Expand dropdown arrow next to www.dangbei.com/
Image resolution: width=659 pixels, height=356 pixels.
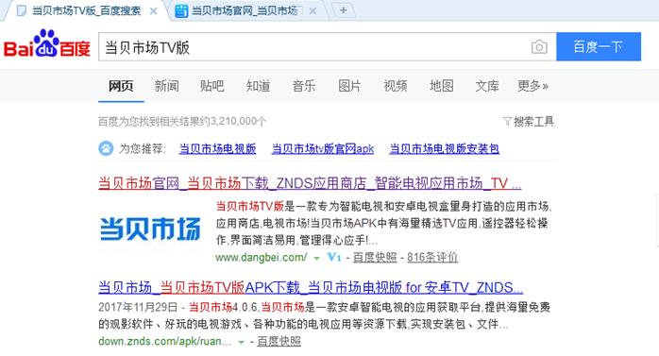point(317,258)
